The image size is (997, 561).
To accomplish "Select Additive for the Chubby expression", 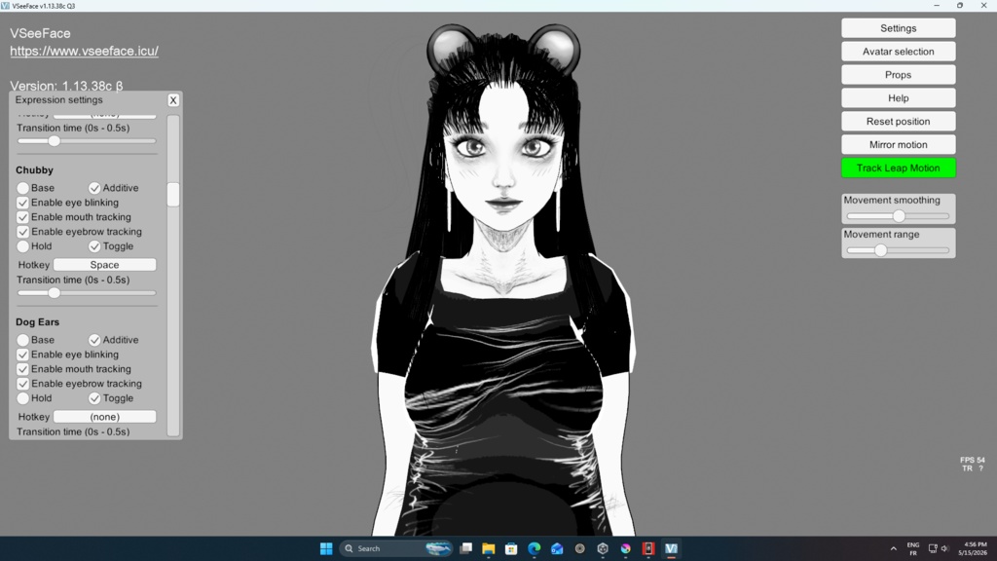I will click(94, 188).
